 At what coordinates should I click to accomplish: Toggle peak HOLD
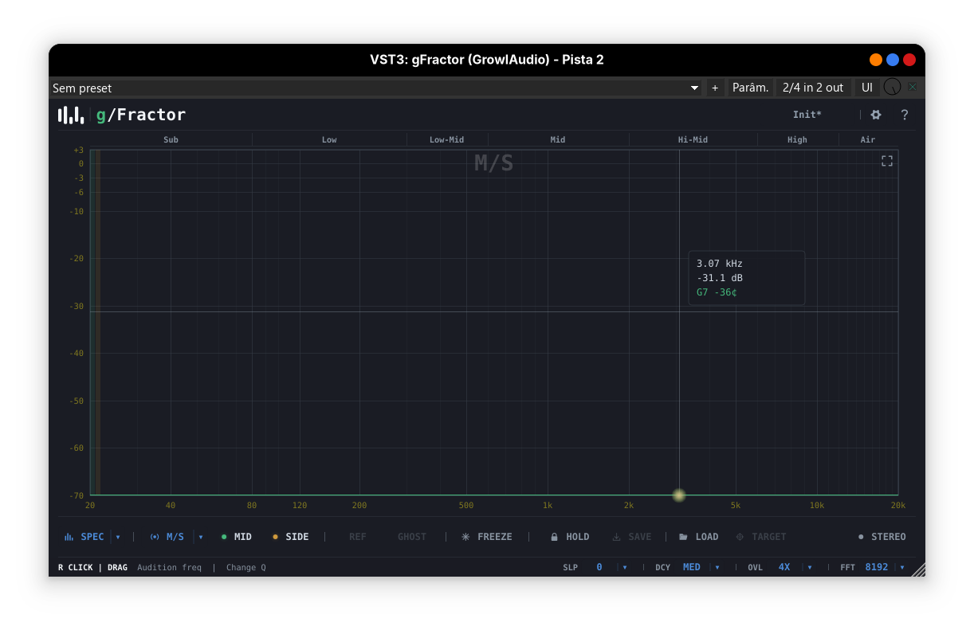point(570,537)
